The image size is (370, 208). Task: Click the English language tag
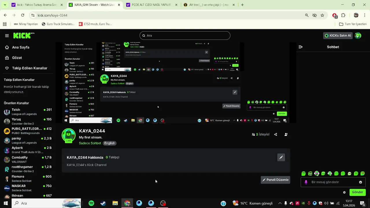tap(110, 143)
